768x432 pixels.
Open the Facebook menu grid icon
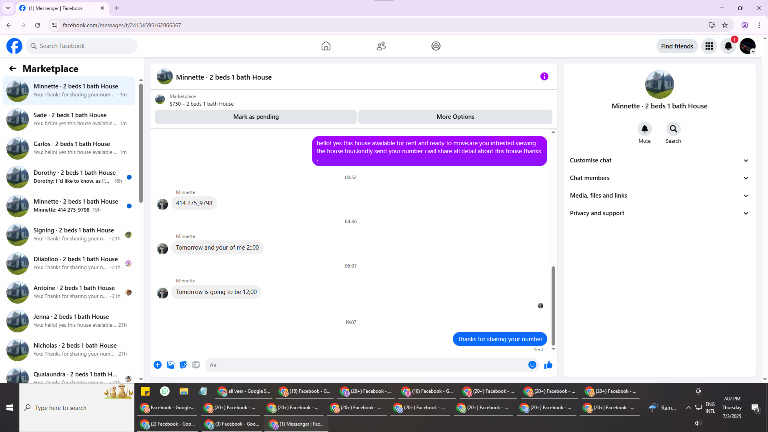point(709,46)
